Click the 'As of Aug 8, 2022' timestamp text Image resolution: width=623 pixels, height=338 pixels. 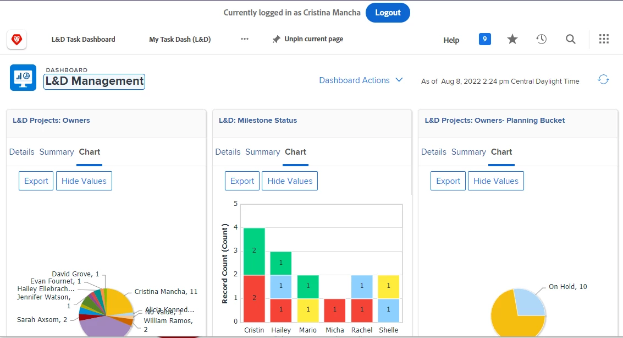[x=500, y=81]
